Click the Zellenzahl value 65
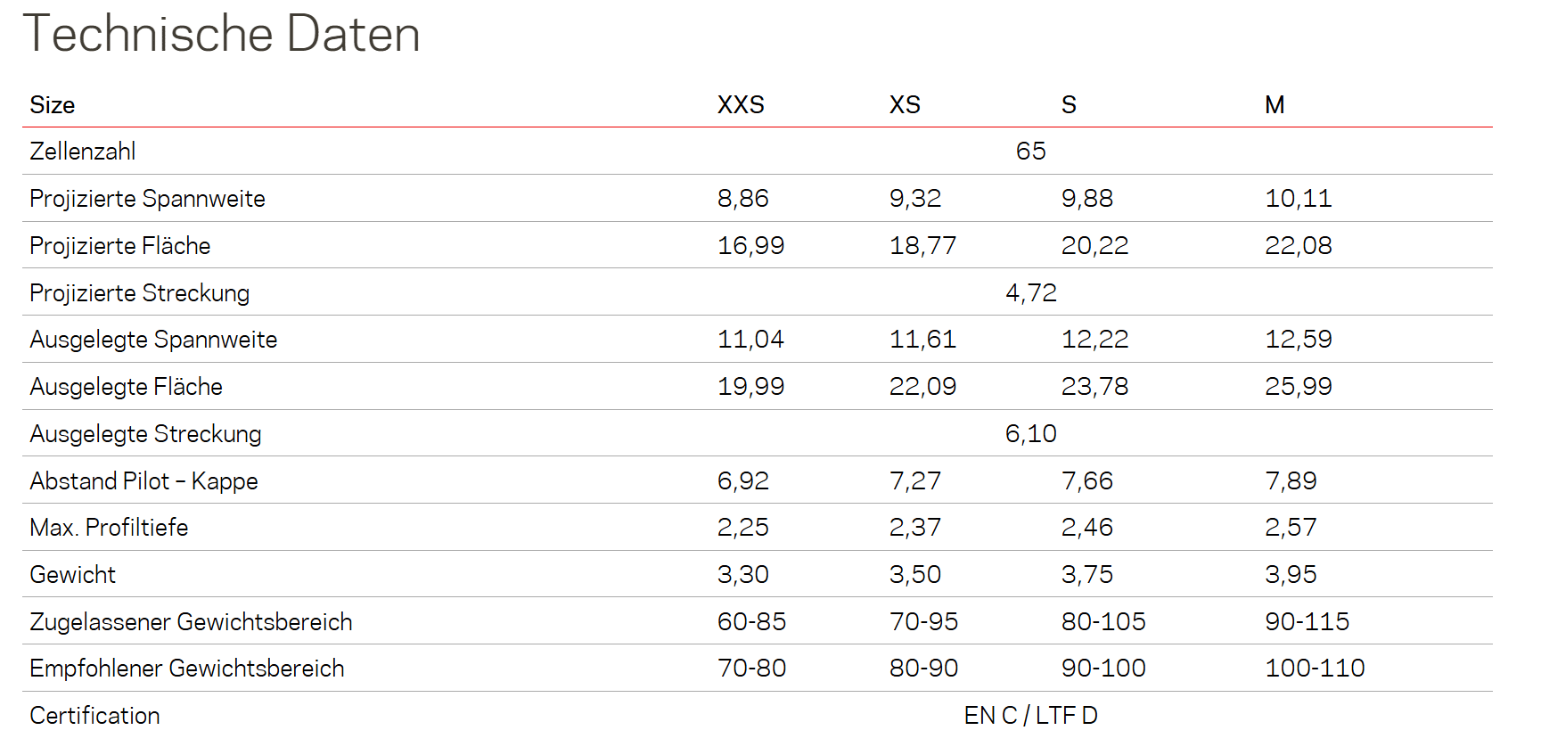This screenshot has width=1541, height=755. [1030, 152]
